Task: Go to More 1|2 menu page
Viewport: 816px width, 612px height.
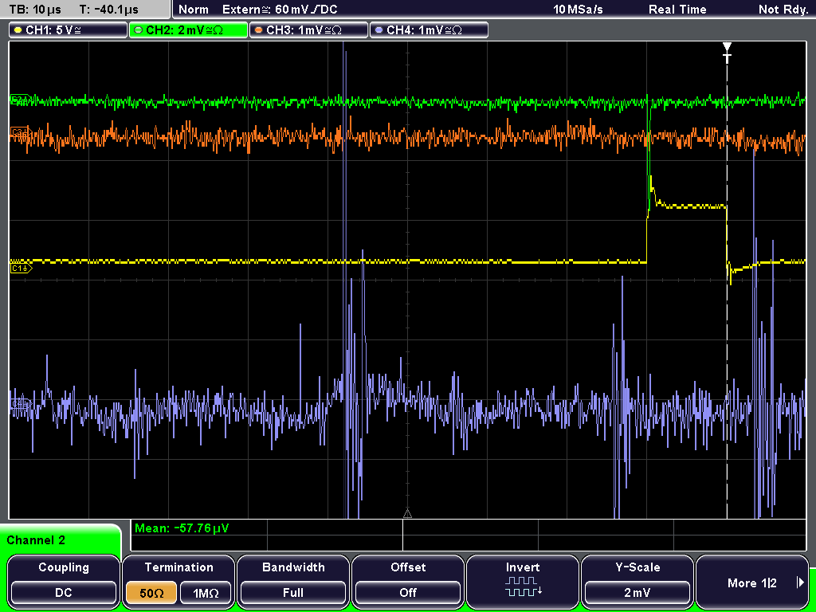Action: pos(752,581)
